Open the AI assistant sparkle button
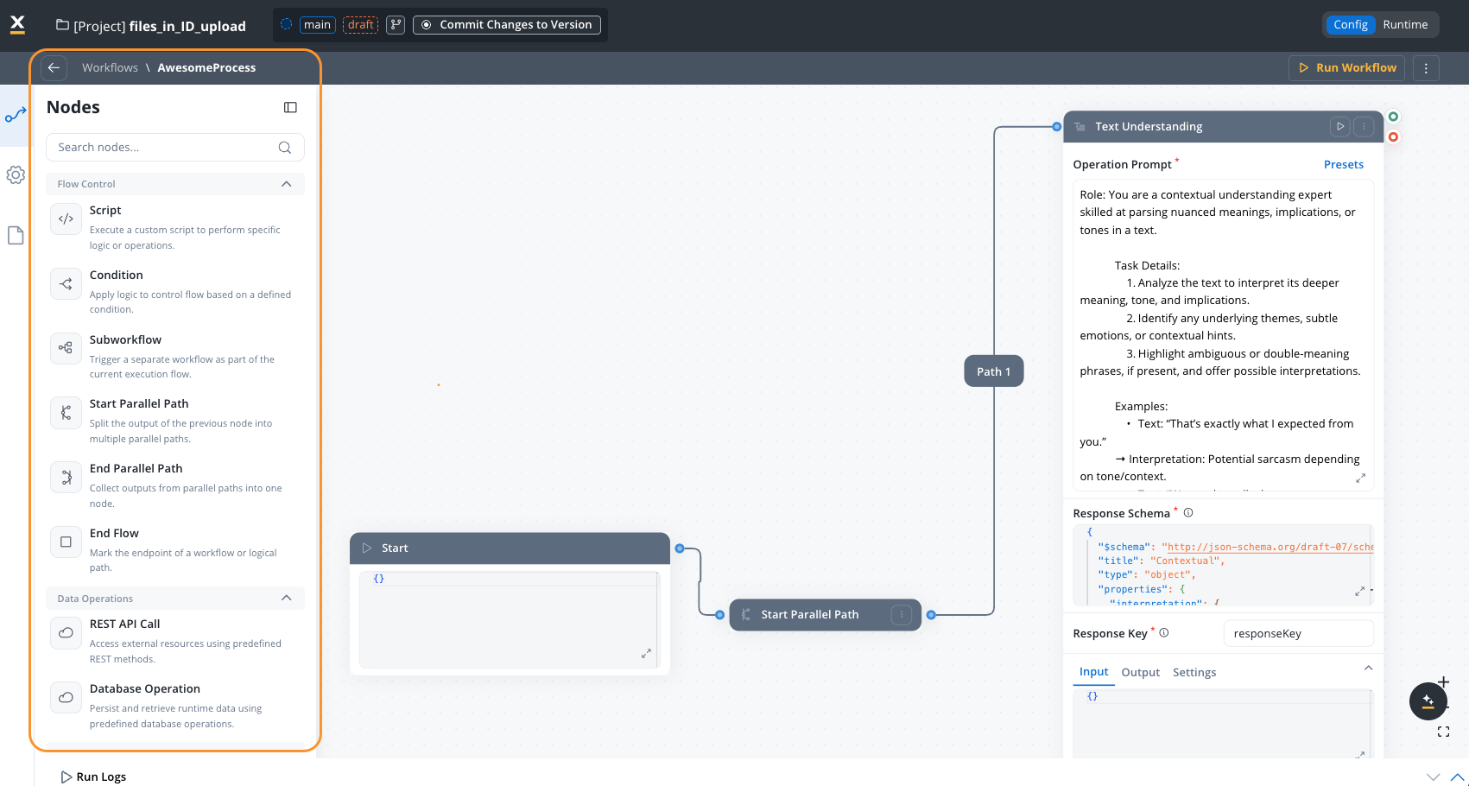 point(1428,700)
